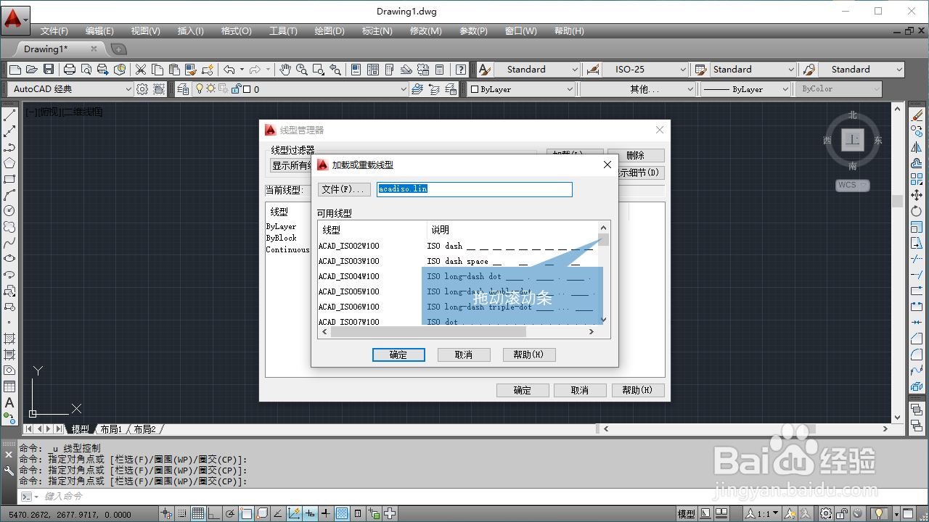The height and width of the screenshot is (522, 929).
Task: Open the 文件(F) menu
Action: point(54,31)
